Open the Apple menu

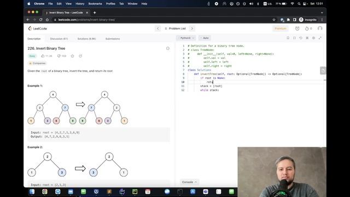pos(29,4)
